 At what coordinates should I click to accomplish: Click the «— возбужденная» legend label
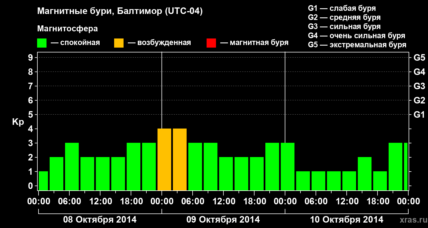pos(159,43)
